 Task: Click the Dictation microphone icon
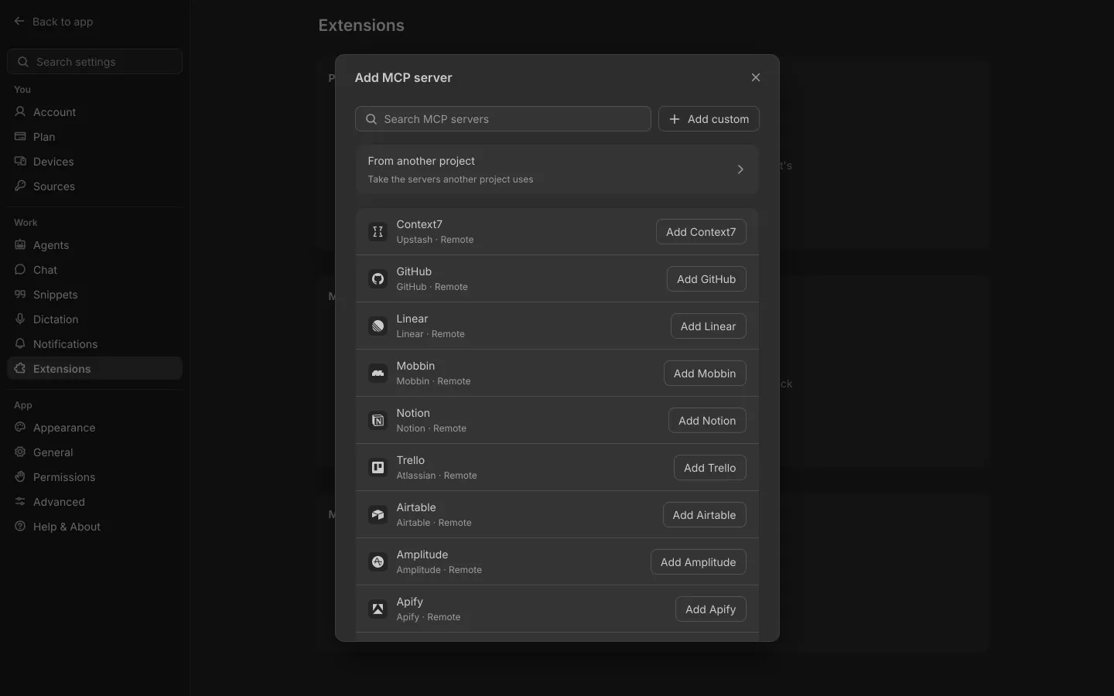click(x=20, y=319)
